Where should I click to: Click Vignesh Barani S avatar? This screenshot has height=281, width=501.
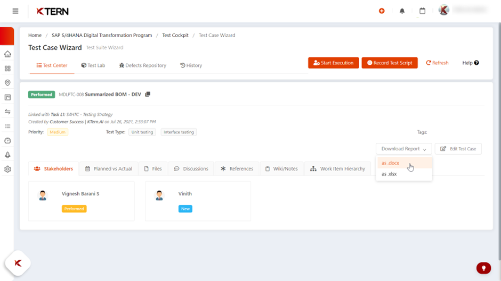pos(43,195)
